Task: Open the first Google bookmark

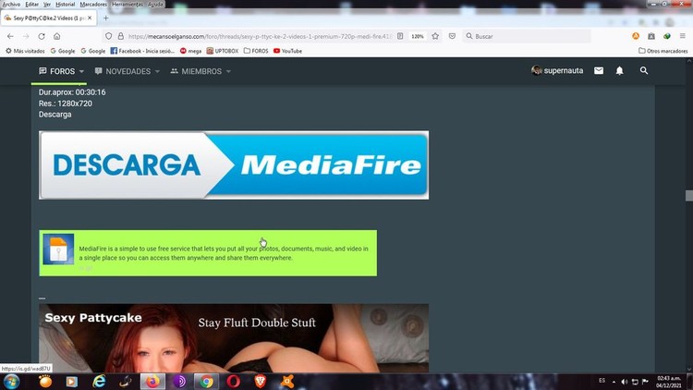Action: [63, 51]
